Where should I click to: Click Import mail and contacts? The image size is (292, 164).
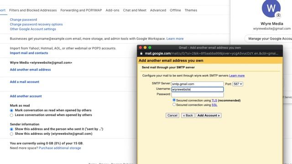click(x=29, y=53)
